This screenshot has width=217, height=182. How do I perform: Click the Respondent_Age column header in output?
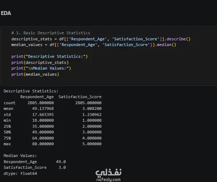click(x=37, y=97)
